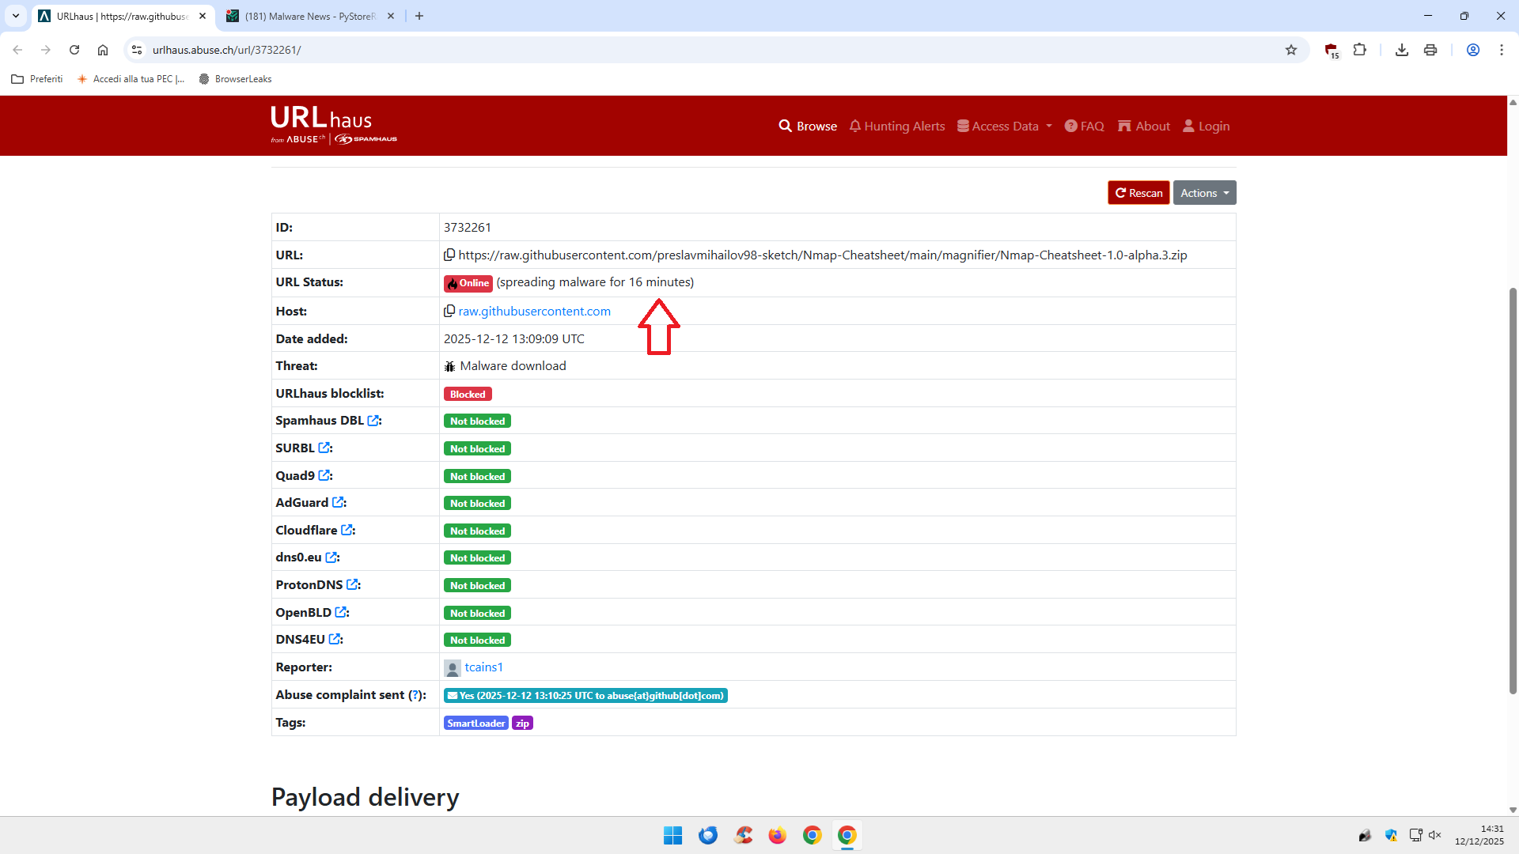
Task: Expand the Actions dropdown button
Action: point(1204,193)
